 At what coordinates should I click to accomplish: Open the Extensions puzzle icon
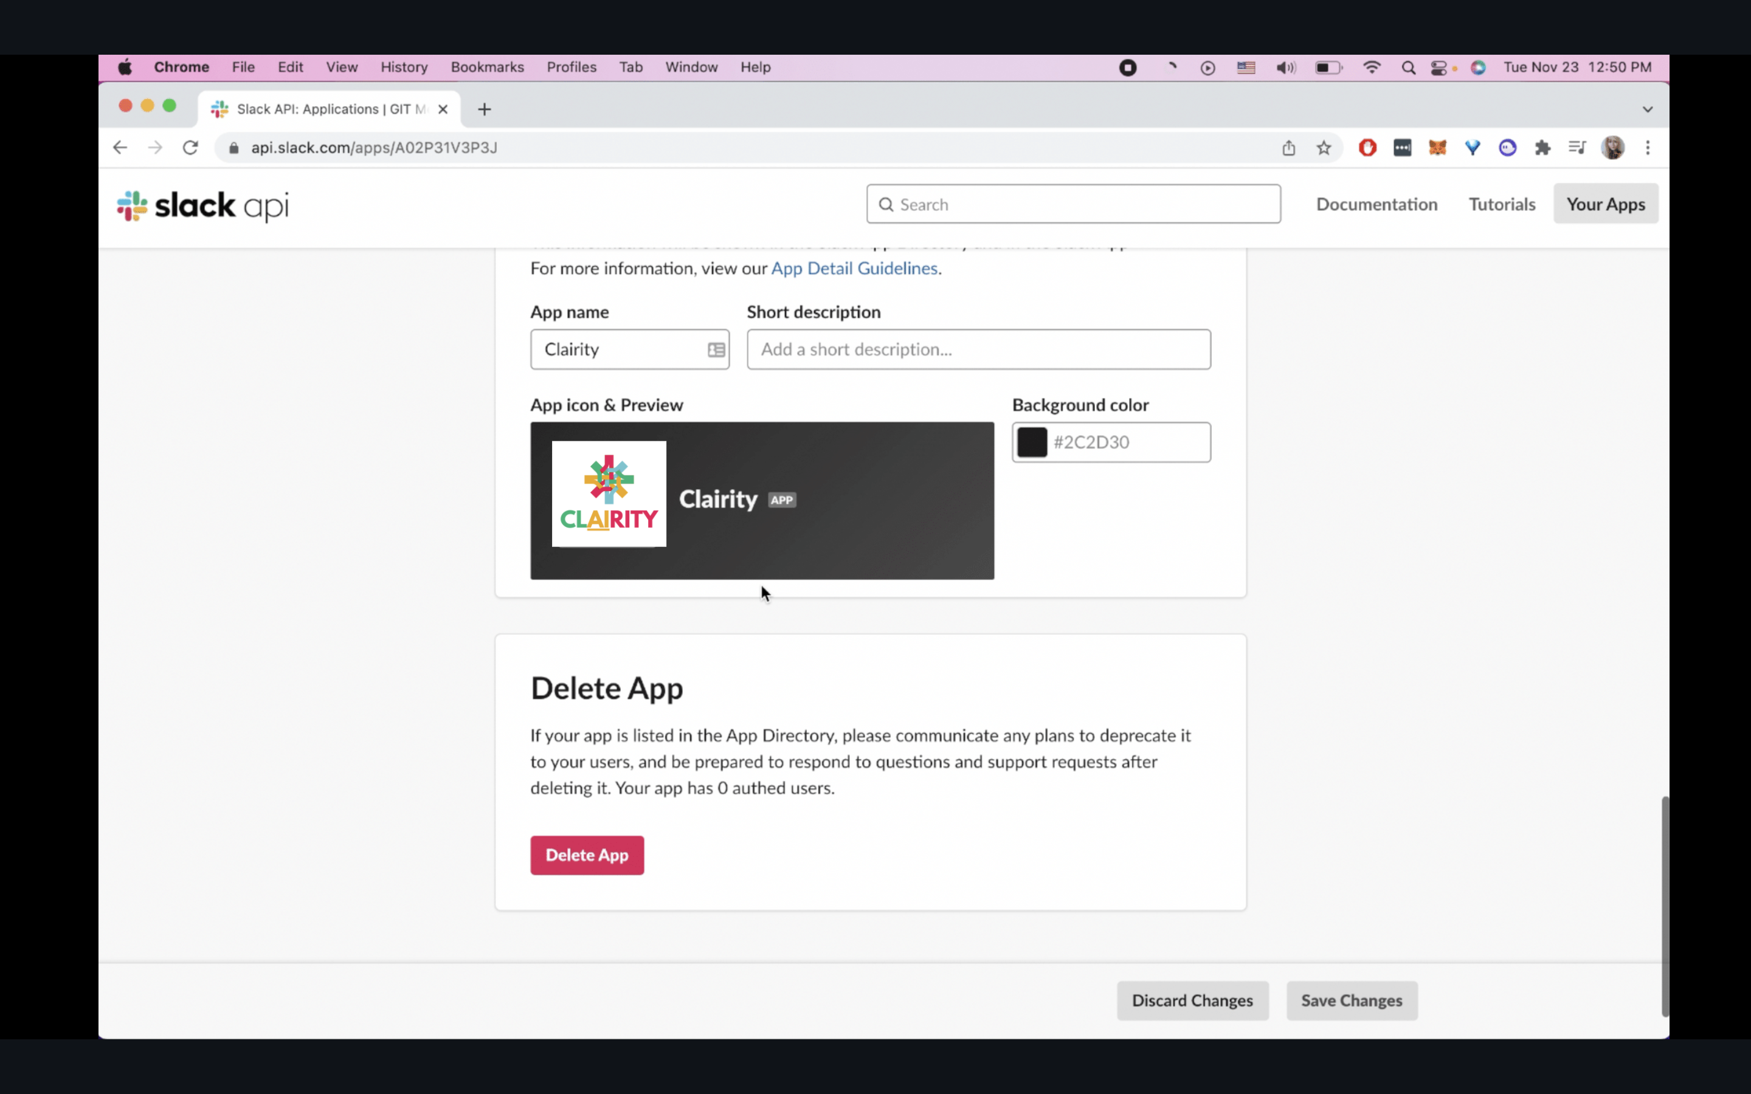1542,148
